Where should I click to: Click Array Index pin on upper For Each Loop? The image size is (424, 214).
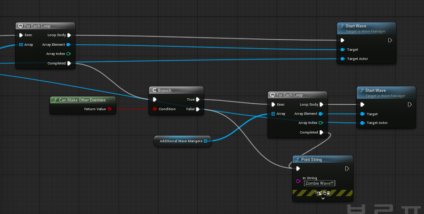pos(68,54)
